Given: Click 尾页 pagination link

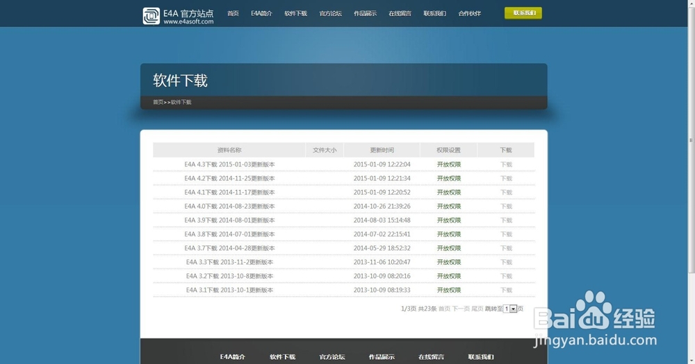Looking at the screenshot, I should 477,309.
